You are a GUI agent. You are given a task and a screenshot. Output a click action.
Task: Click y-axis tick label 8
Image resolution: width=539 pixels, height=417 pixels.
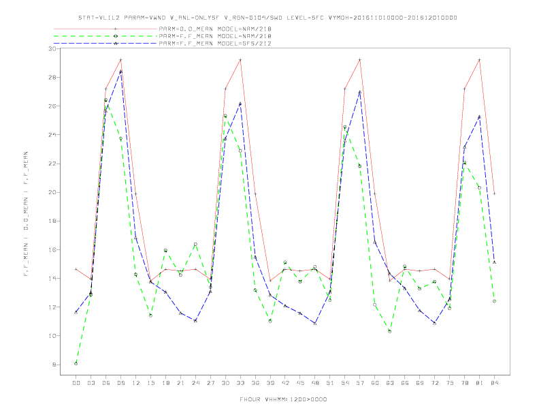click(54, 365)
